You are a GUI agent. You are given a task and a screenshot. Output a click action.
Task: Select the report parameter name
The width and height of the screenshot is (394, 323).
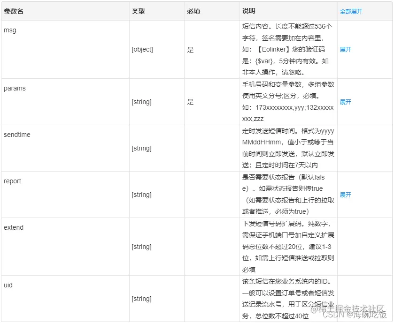(x=12, y=181)
